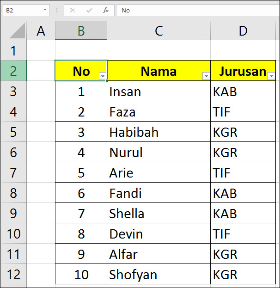
Task: Select row 12 header
Action: pyautogui.click(x=13, y=274)
